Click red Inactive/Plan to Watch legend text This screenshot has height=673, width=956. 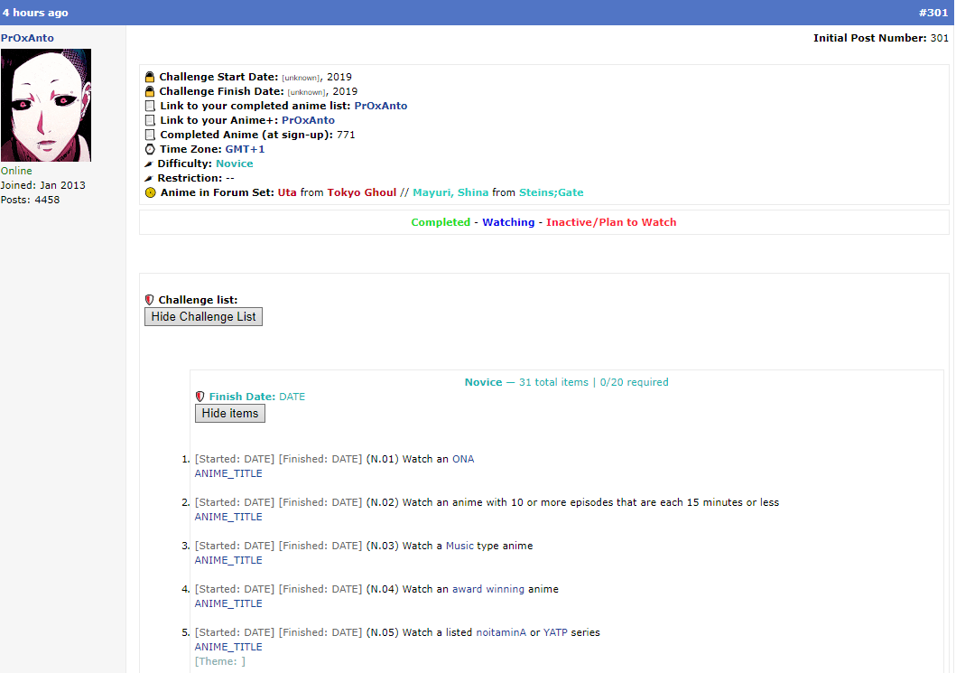click(x=611, y=222)
